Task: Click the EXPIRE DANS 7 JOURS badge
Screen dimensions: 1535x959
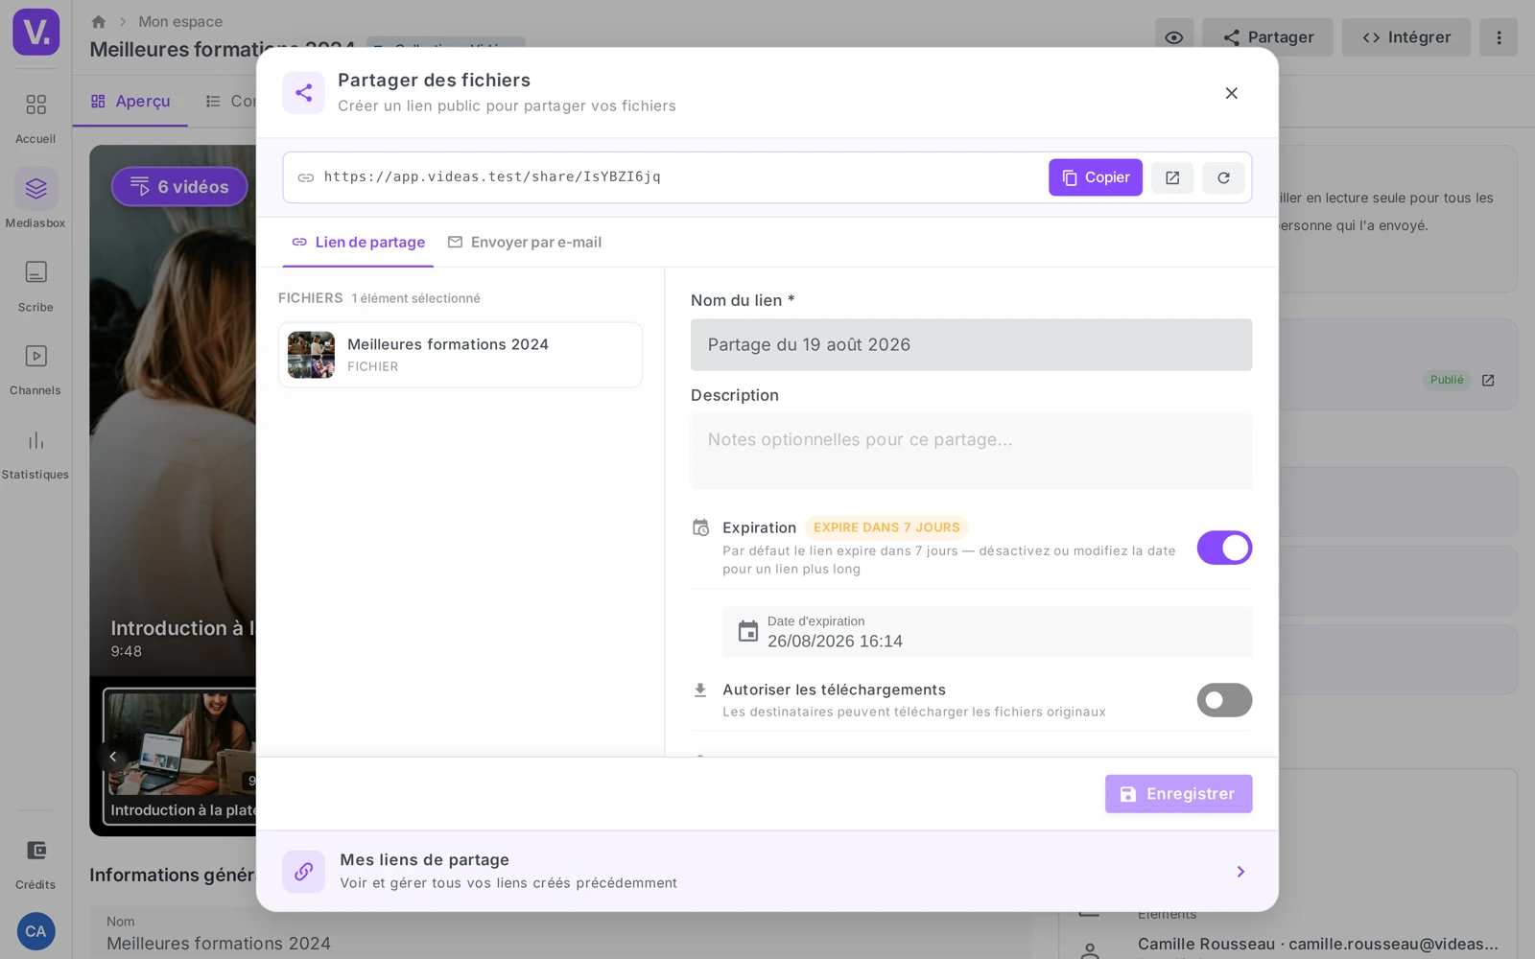Action: pyautogui.click(x=886, y=527)
